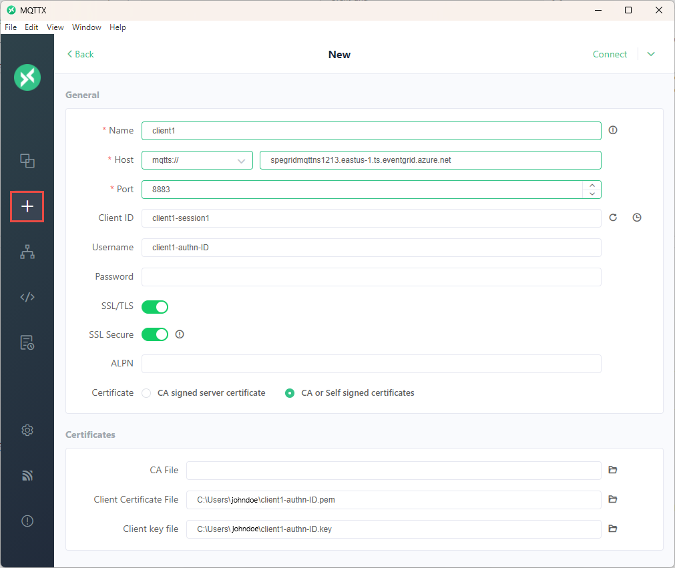Open the Help menu
The image size is (675, 568).
pyautogui.click(x=118, y=27)
